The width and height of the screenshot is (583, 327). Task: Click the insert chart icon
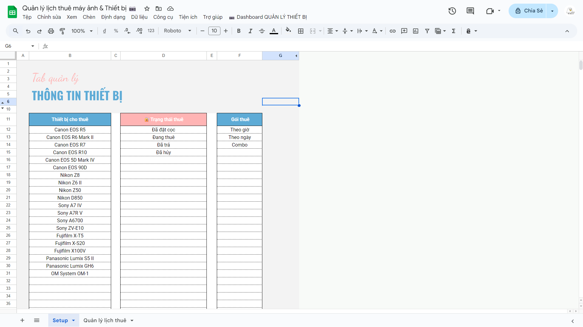coord(416,31)
